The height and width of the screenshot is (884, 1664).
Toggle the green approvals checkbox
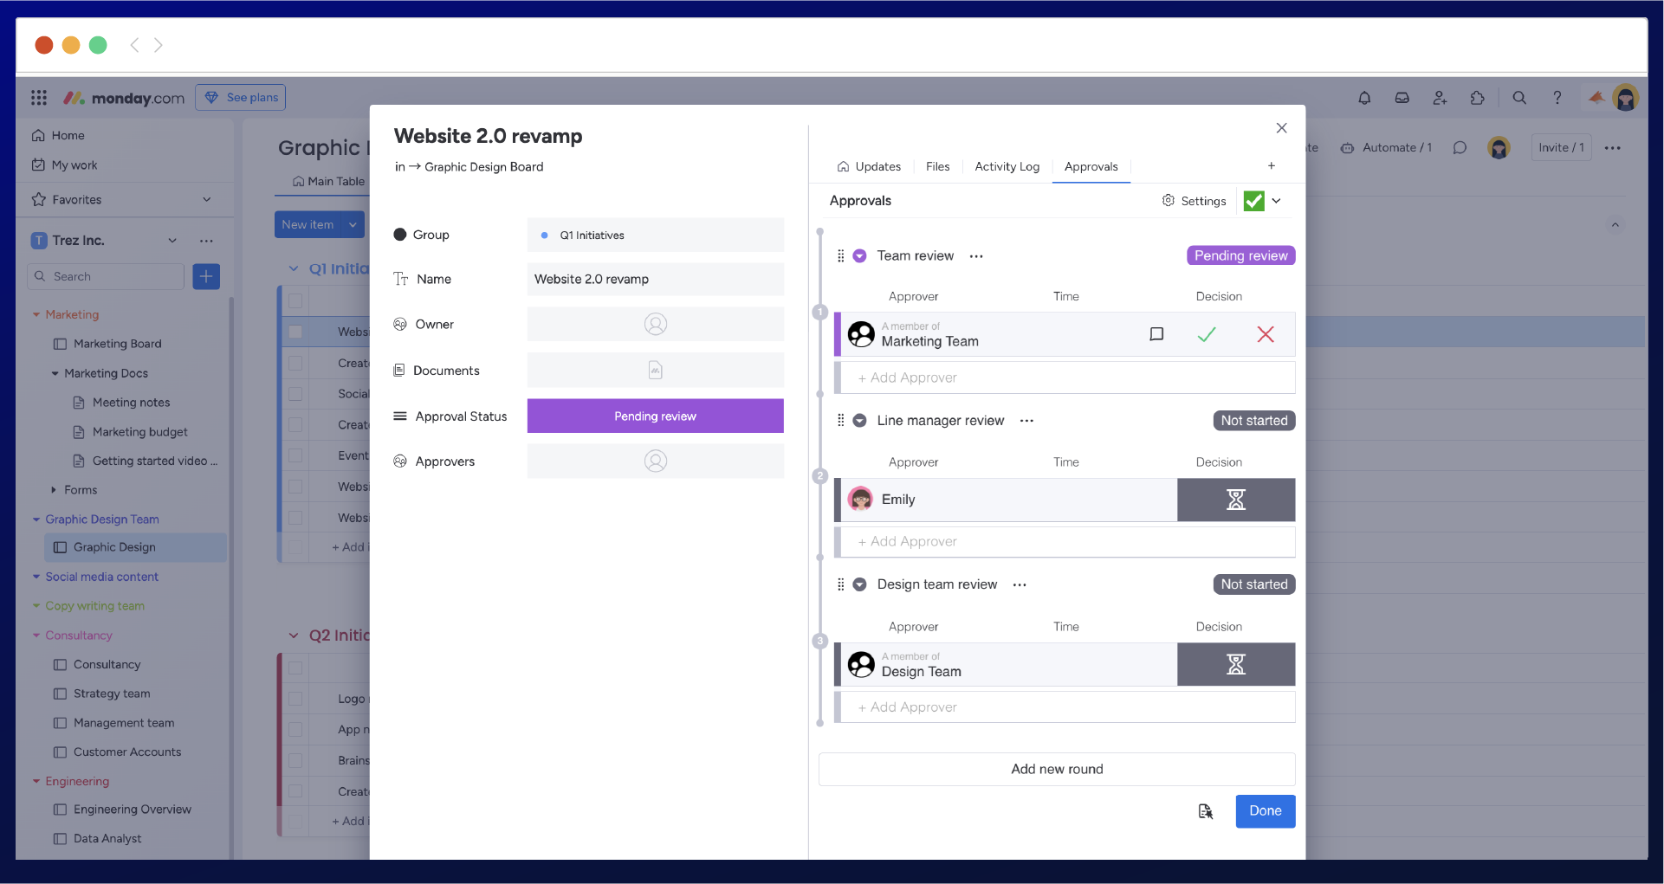[x=1253, y=201]
